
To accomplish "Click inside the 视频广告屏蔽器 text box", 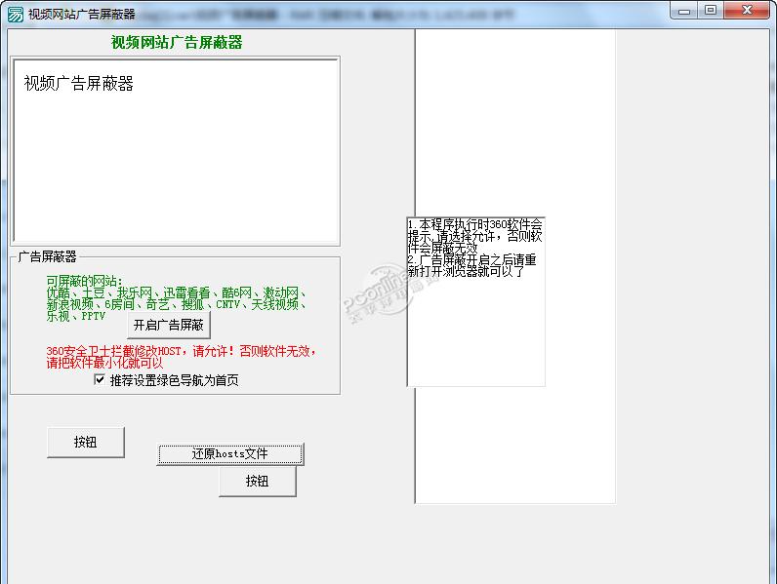I will (176, 151).
